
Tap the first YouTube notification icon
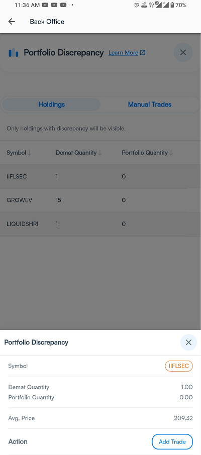[x=45, y=5]
